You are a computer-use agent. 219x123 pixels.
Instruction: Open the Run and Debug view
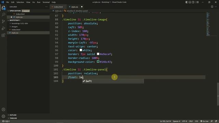3,28
